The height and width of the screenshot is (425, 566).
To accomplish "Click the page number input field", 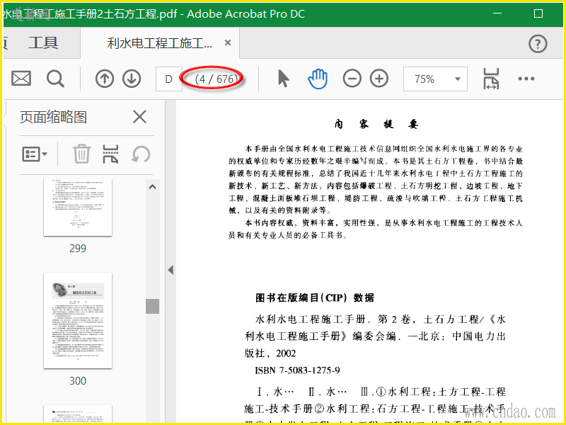I will pyautogui.click(x=169, y=79).
